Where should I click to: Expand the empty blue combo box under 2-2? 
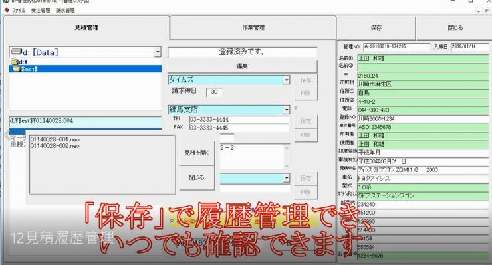pos(286,178)
